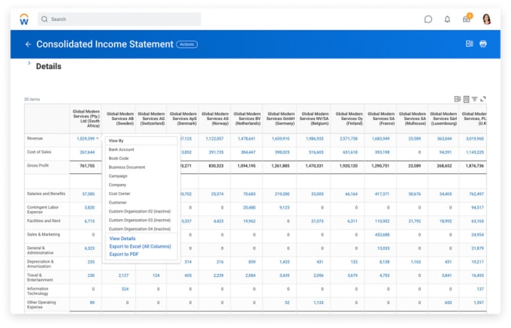Open Sales & Marketing value 453,688
The width and height of the screenshot is (511, 328).
(x=382, y=235)
